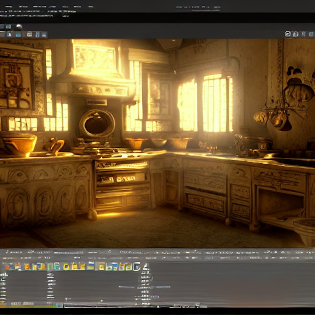
Task: Click the shaded sphere icon above the viewport
Action: [x=19, y=27]
